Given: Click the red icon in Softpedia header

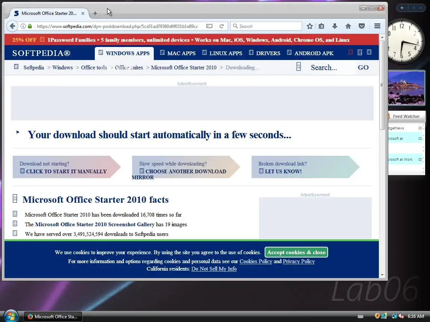Looking at the screenshot, I should click(350, 52).
